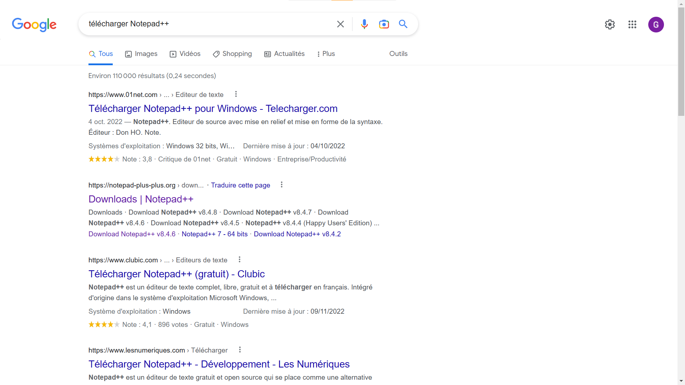Open Settings via the gear icon
685x385 pixels.
(610, 25)
